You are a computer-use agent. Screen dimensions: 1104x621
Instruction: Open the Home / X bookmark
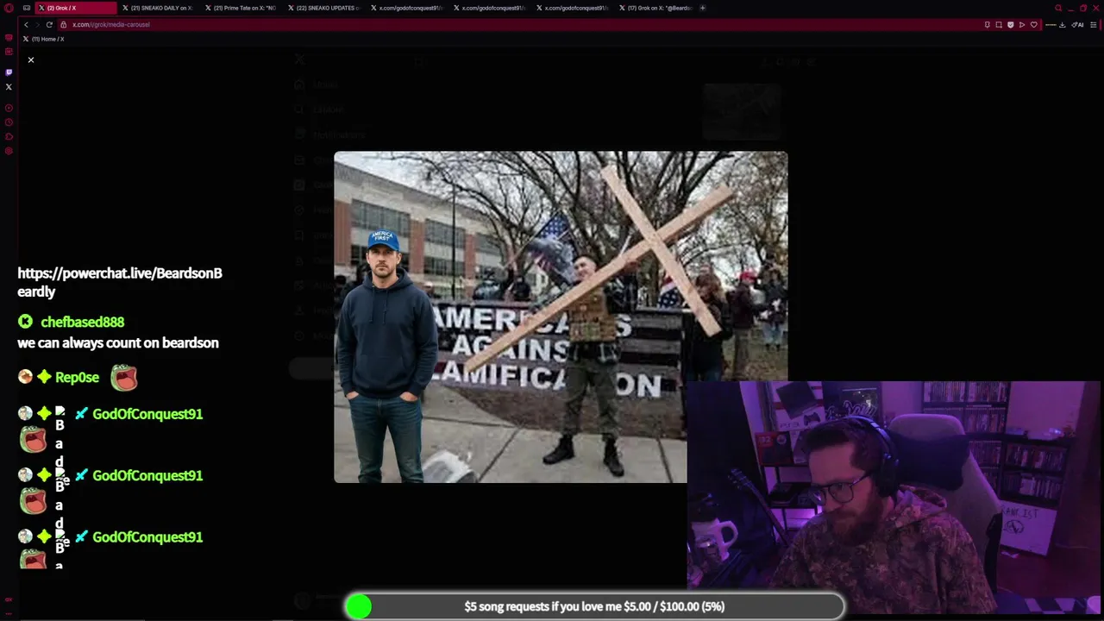(x=44, y=39)
